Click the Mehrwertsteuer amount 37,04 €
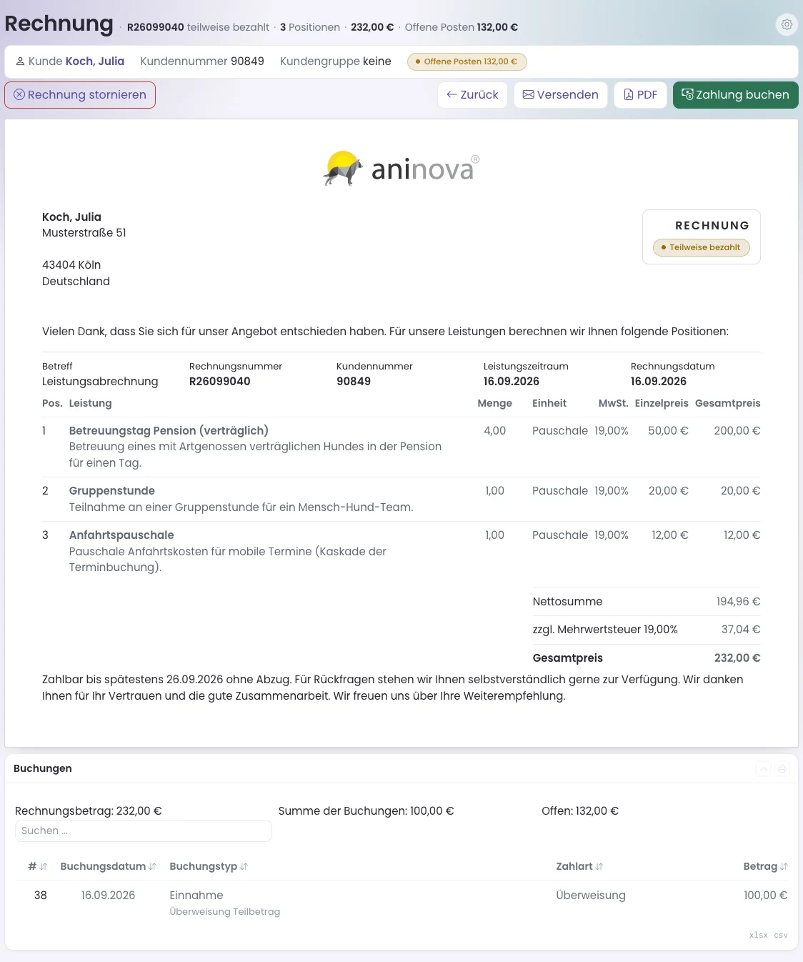803x962 pixels. point(741,630)
